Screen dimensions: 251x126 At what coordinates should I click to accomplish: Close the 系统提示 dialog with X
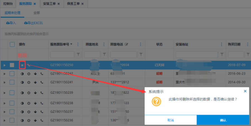(x=245, y=91)
